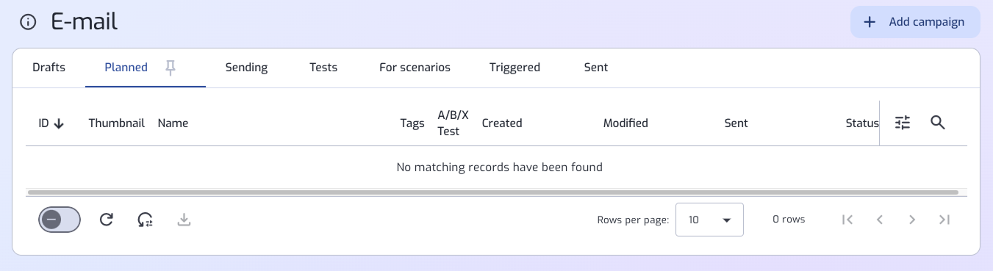Click the horizontal scrollbar under the table

492,192
